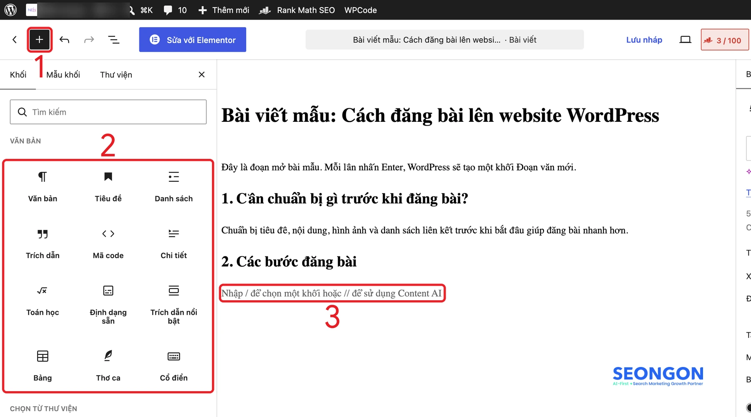Select heading '1. Cần chuẩn bị gì trước khi đăng bài?'
The width and height of the screenshot is (751, 417).
coord(345,198)
